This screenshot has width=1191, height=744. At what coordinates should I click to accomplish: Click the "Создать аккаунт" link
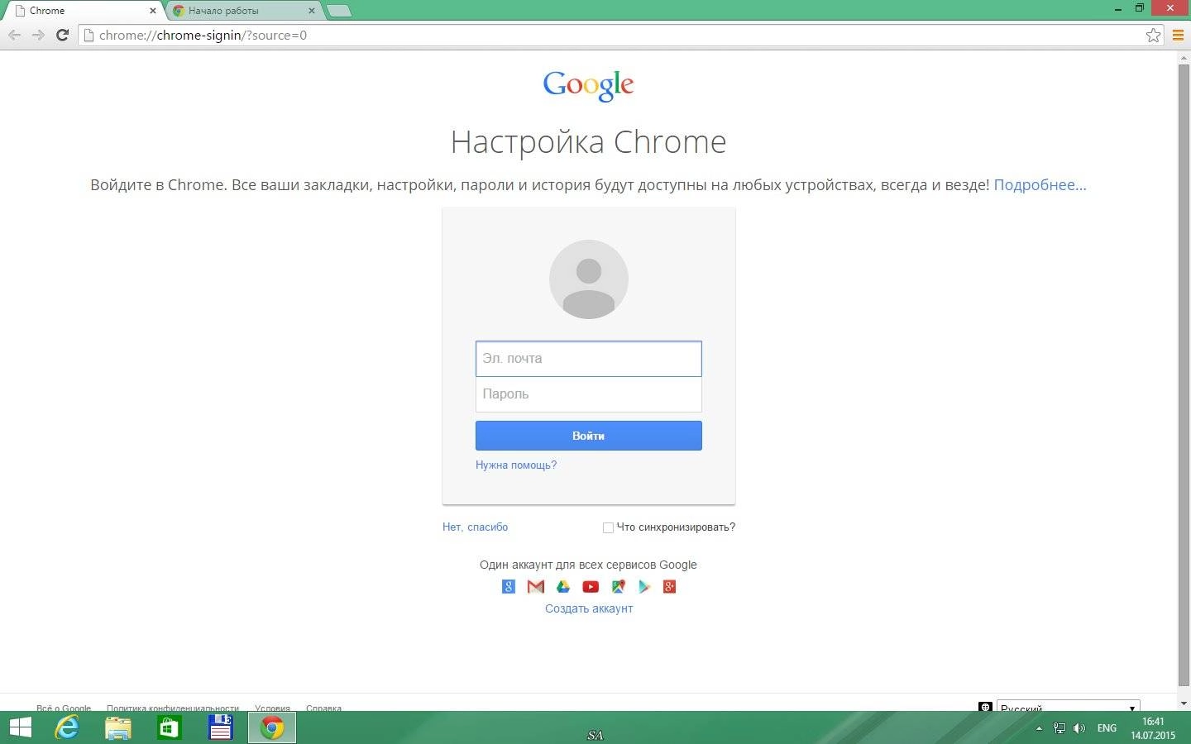(589, 608)
